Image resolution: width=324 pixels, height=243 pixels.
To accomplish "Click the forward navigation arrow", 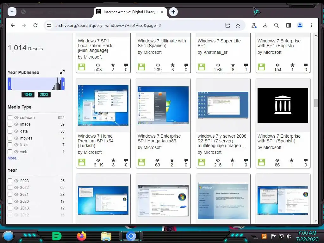I will (x=24, y=25).
